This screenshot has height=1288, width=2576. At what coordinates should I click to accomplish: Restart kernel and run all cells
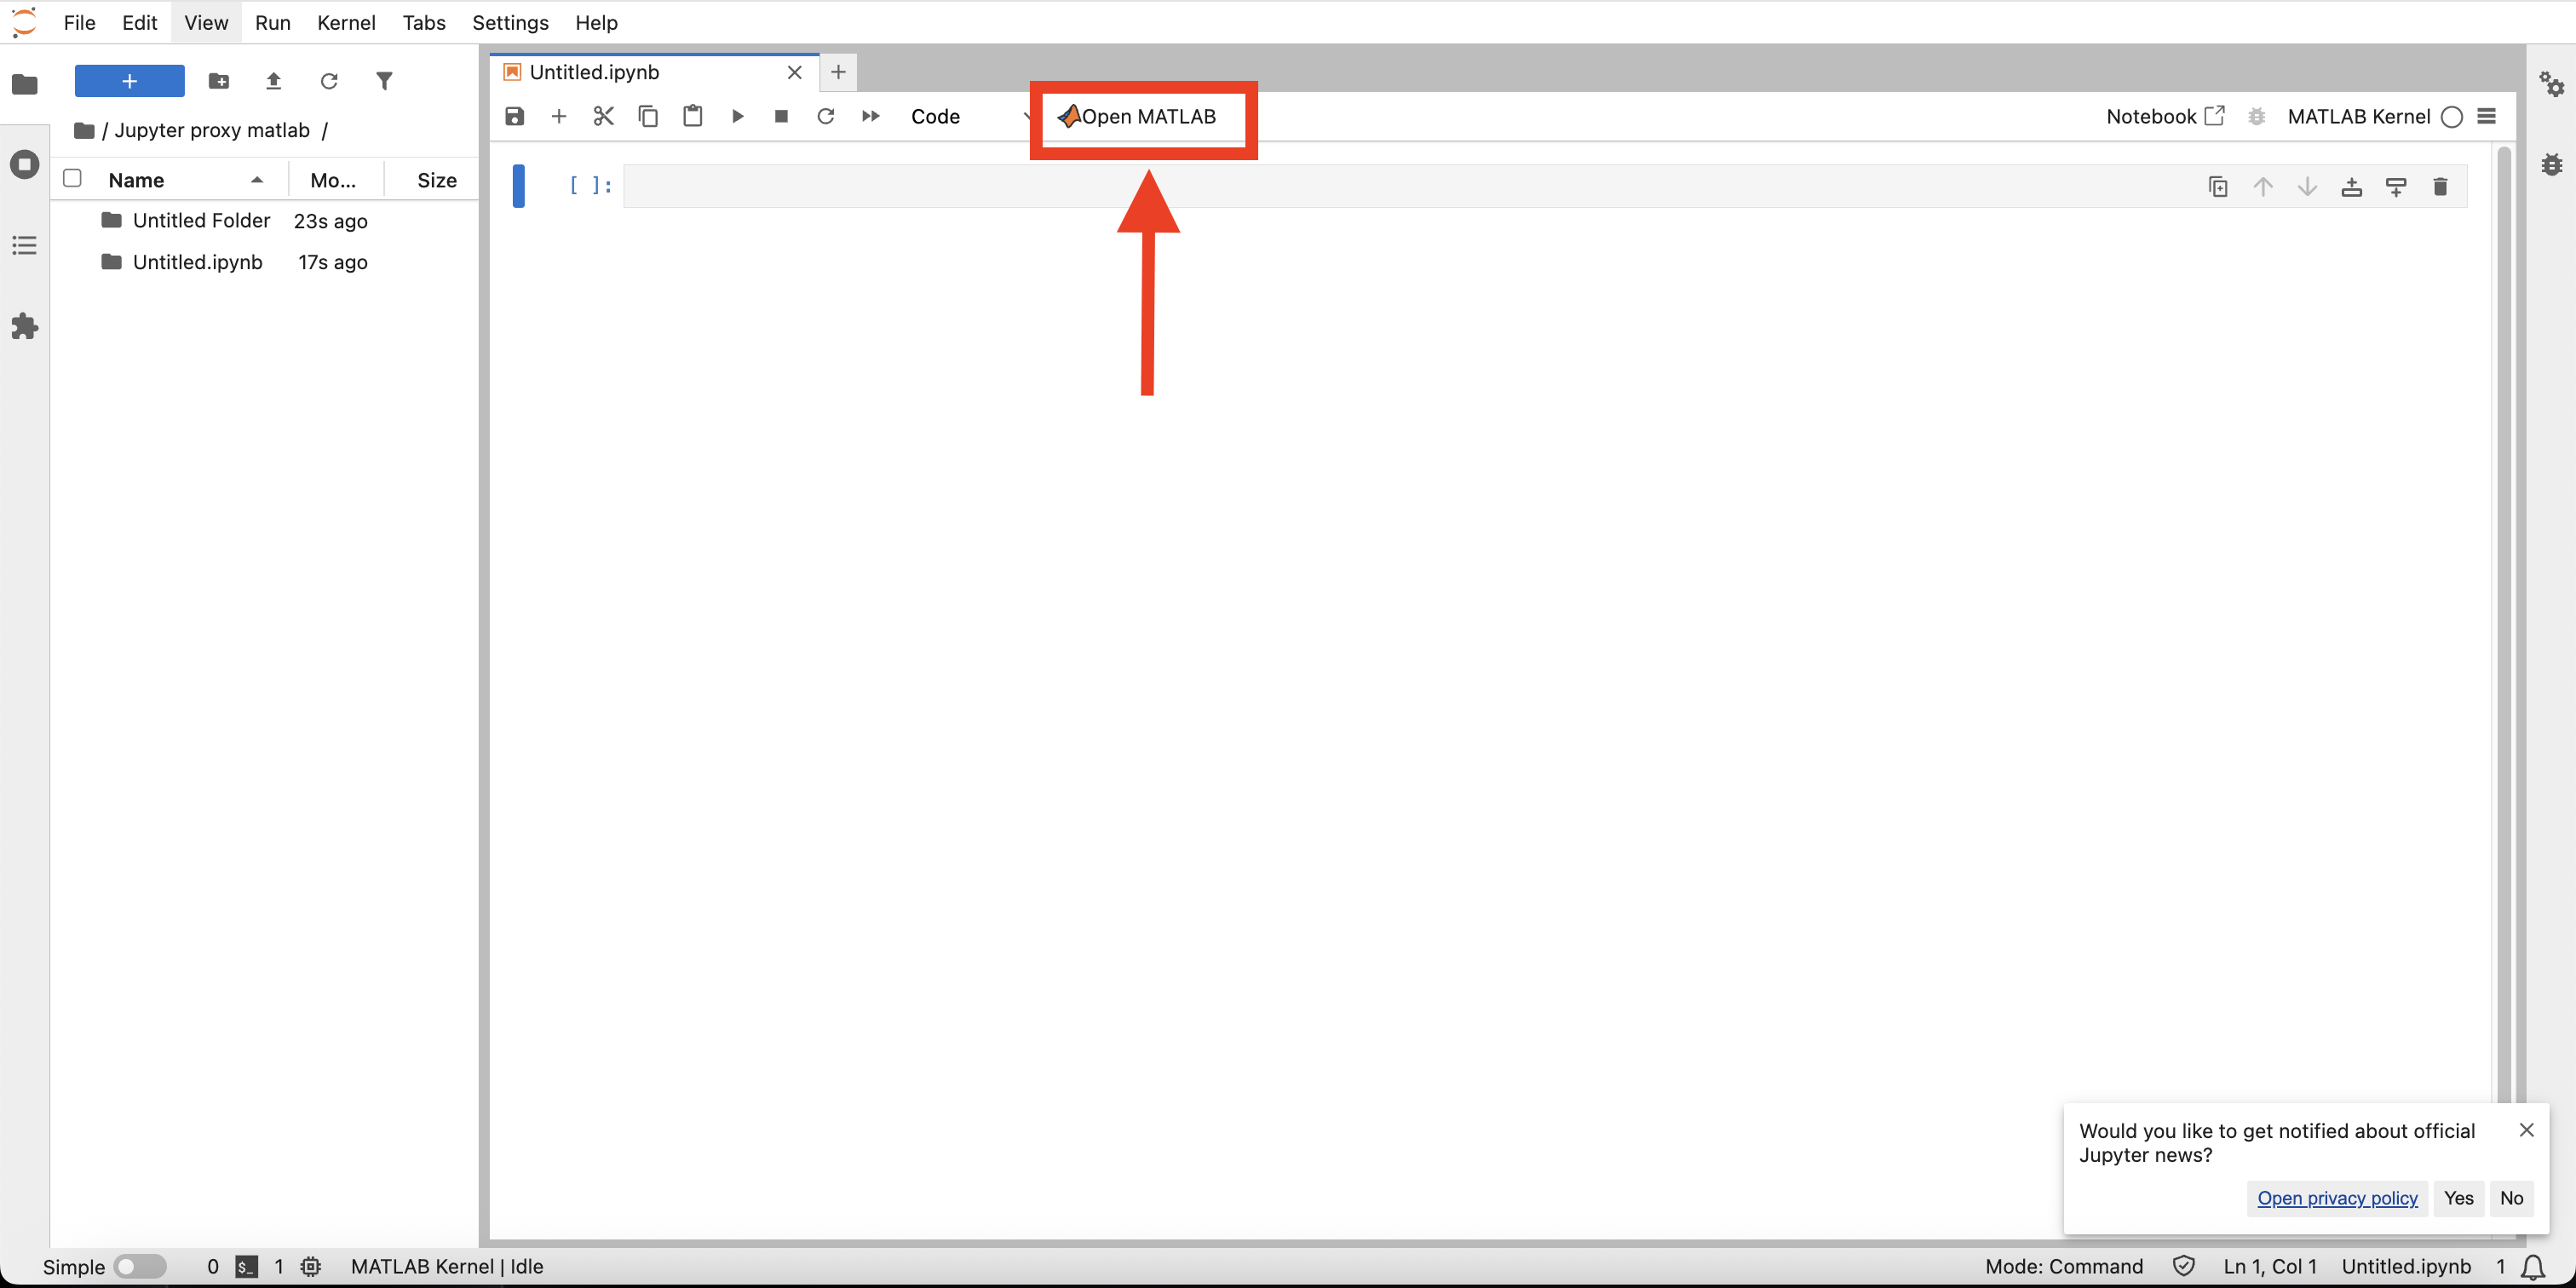(x=870, y=116)
